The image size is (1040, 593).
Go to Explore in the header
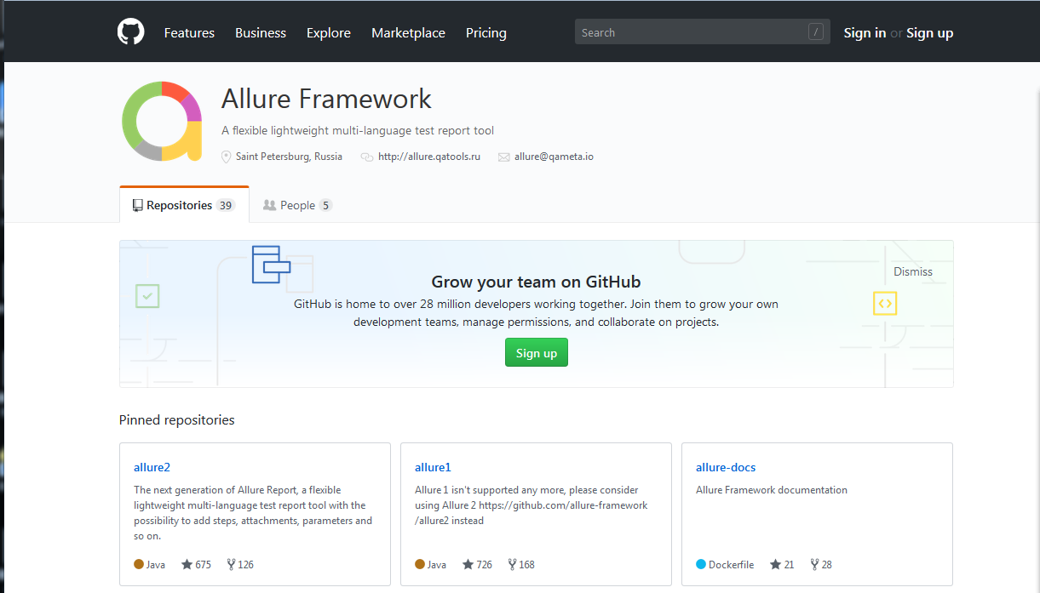click(x=329, y=32)
